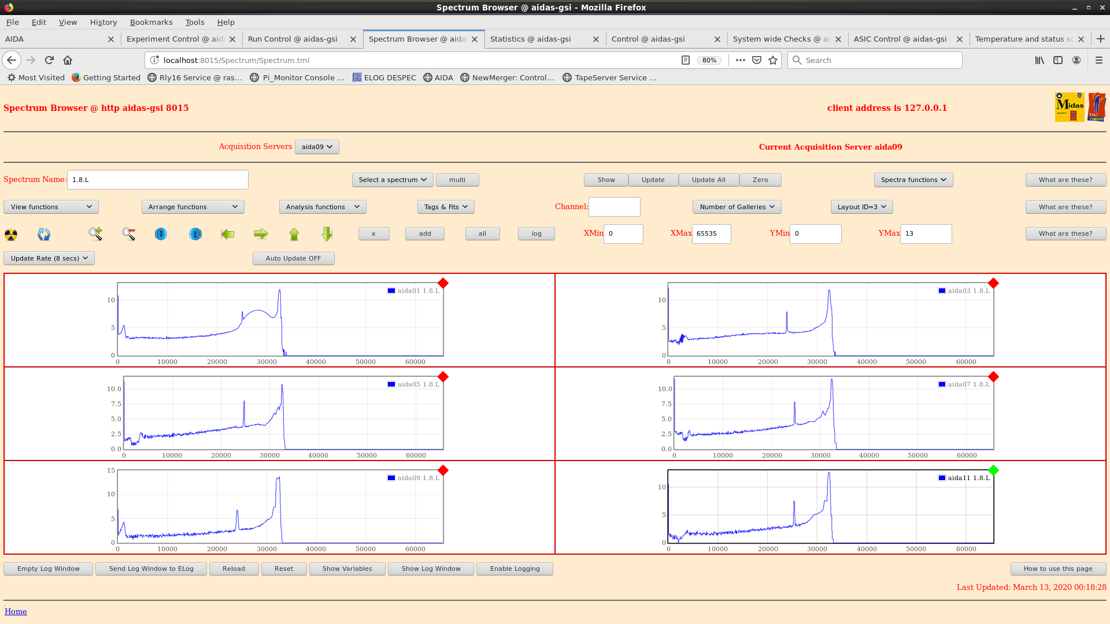Click the radiation hazard icon
The width and height of the screenshot is (1110, 624).
[11, 234]
